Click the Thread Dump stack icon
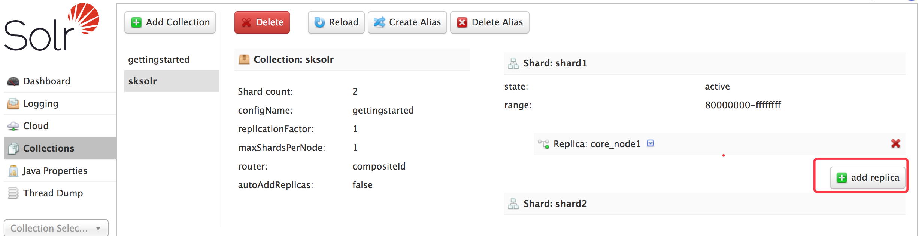Image resolution: width=919 pixels, height=236 pixels. 13,193
